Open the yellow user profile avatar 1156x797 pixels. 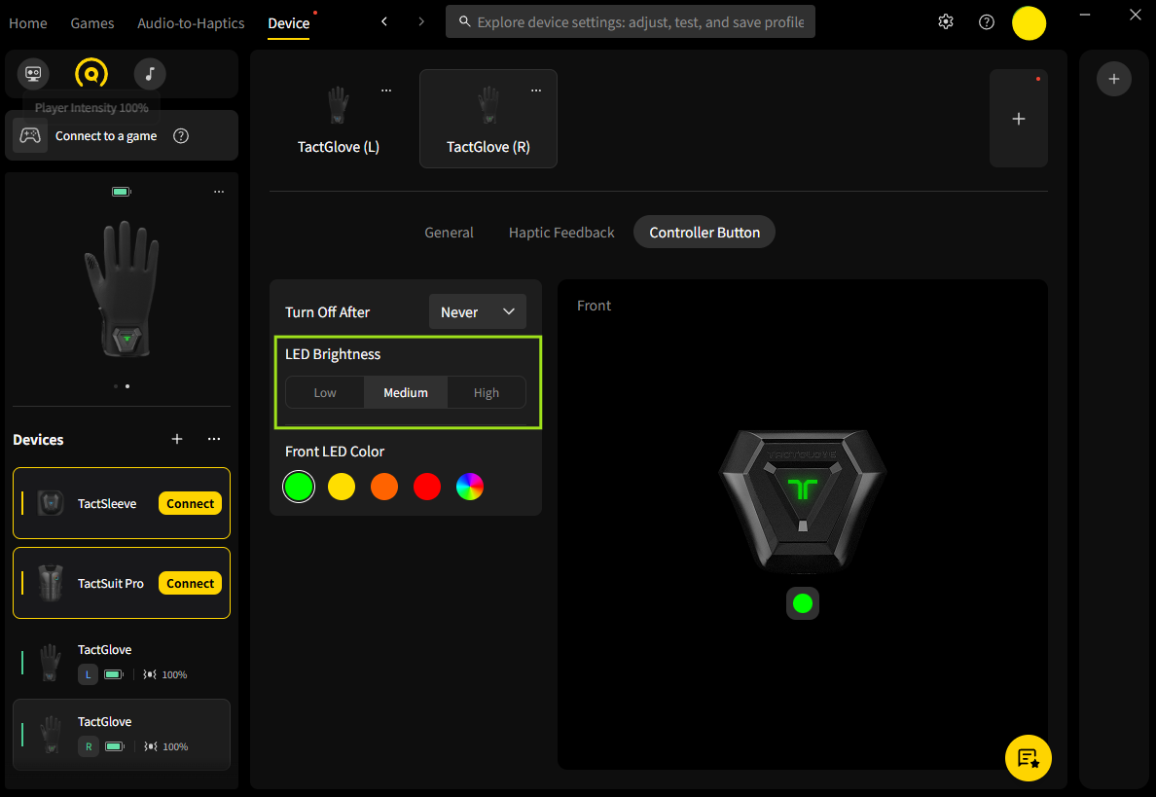pyautogui.click(x=1029, y=22)
